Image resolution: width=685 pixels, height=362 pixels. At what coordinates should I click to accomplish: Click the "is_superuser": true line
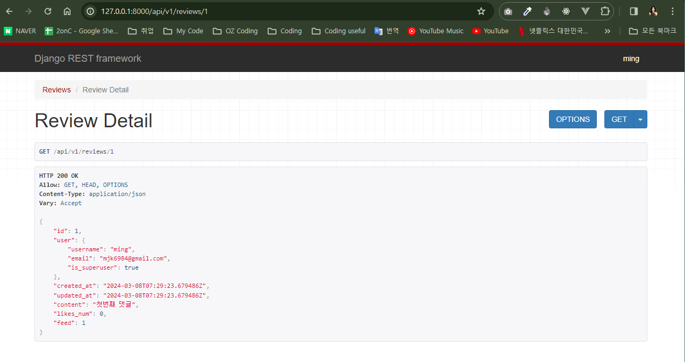[103, 267]
